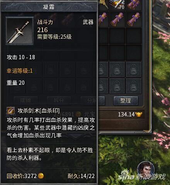Viewport: 170px width, 185px height.
Task: Click the 凝霜 tooltip title bar
Action: coord(49,7)
